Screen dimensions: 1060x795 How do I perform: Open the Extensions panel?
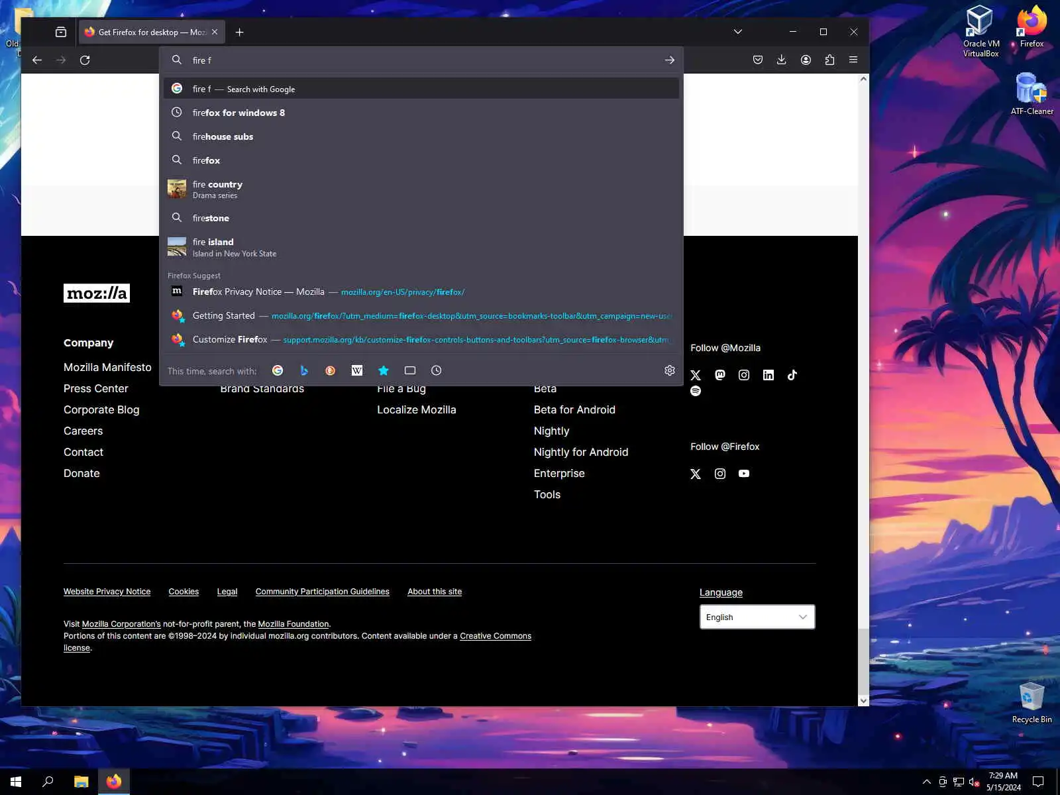[x=829, y=60]
